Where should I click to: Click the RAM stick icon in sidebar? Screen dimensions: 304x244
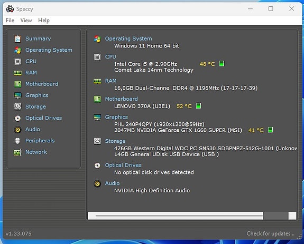click(x=17, y=73)
